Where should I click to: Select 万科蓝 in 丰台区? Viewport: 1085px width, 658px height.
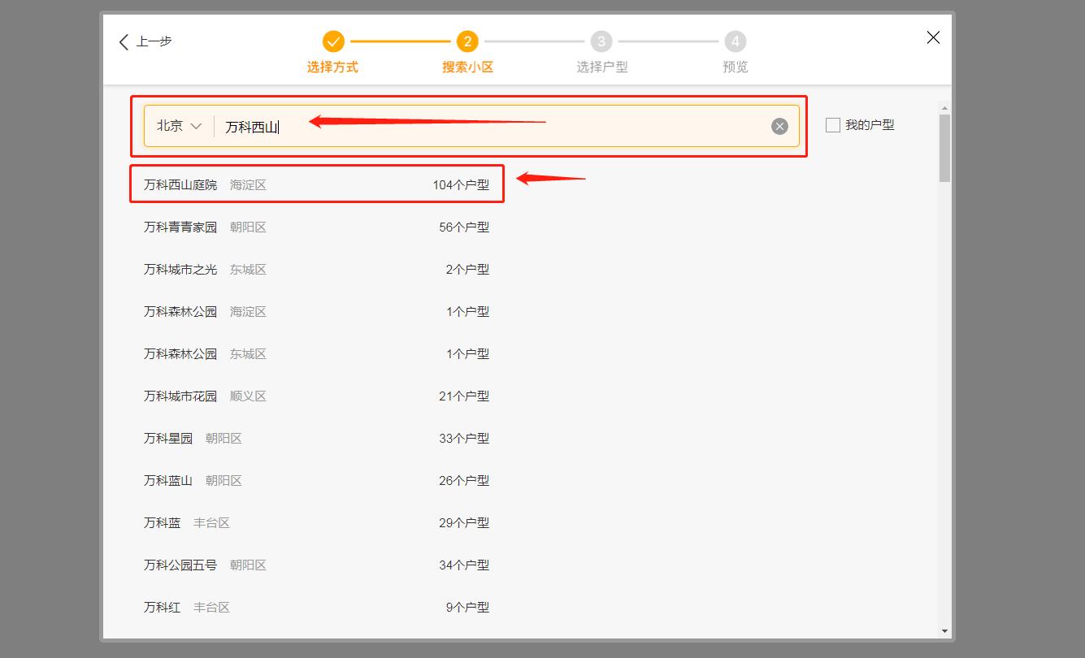(x=317, y=523)
